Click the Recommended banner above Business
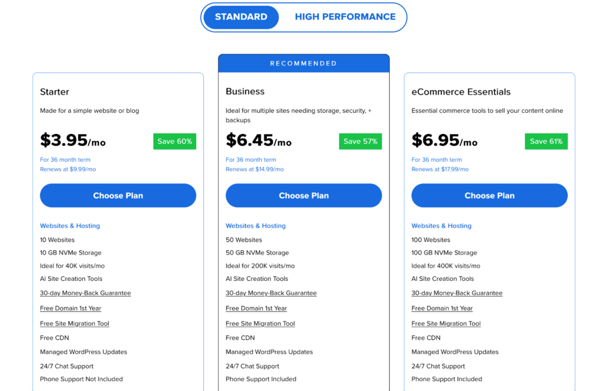Viewport: 593px width, 391px height. (x=303, y=63)
